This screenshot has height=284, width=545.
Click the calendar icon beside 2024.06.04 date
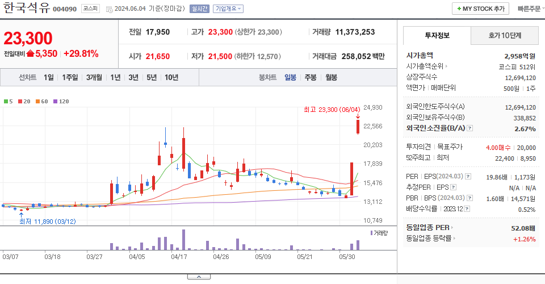109,10
